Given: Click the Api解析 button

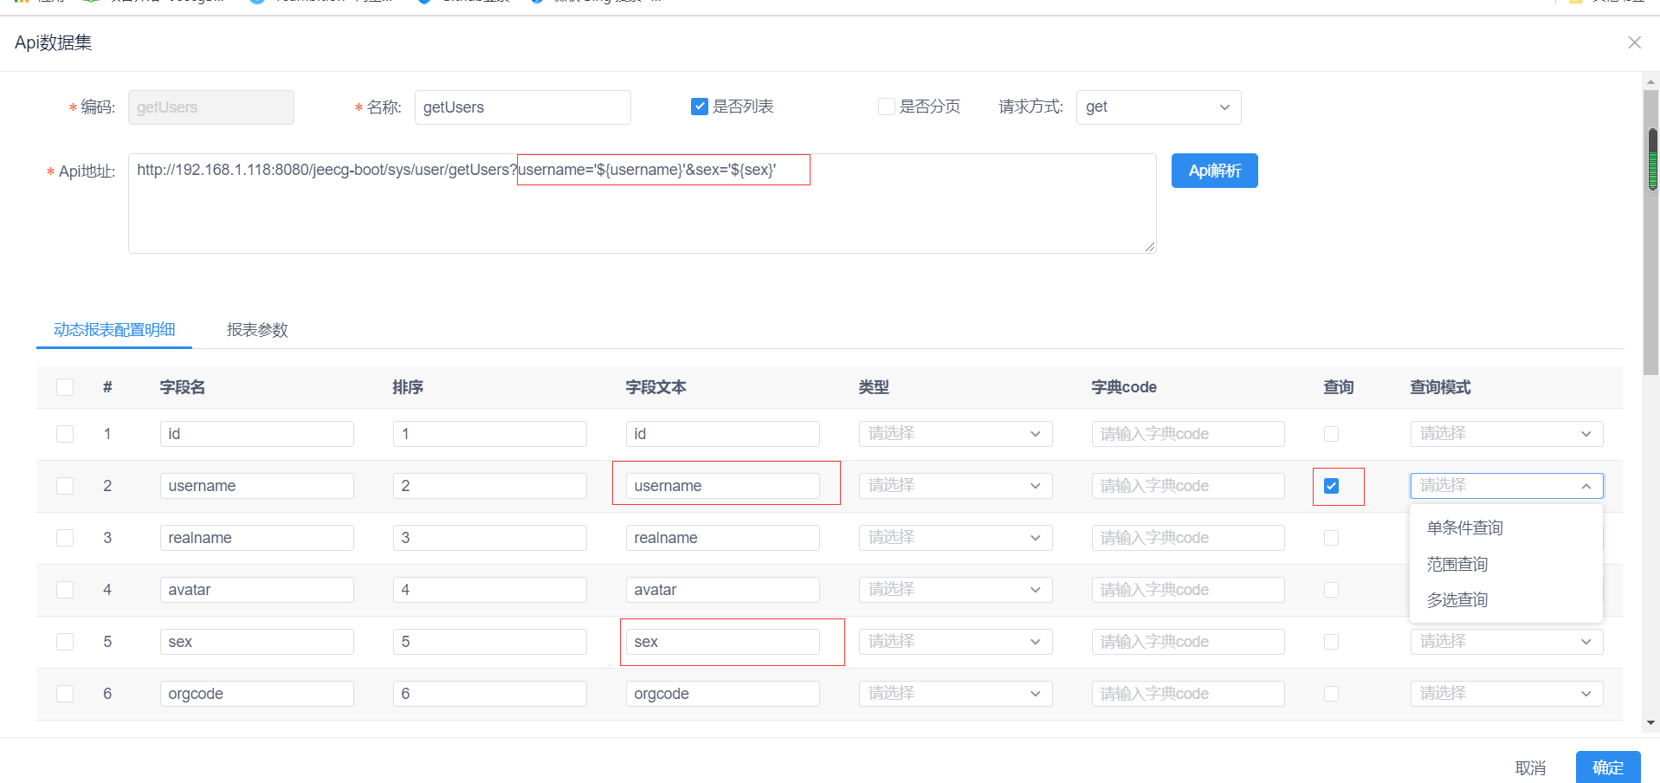Looking at the screenshot, I should [x=1214, y=171].
